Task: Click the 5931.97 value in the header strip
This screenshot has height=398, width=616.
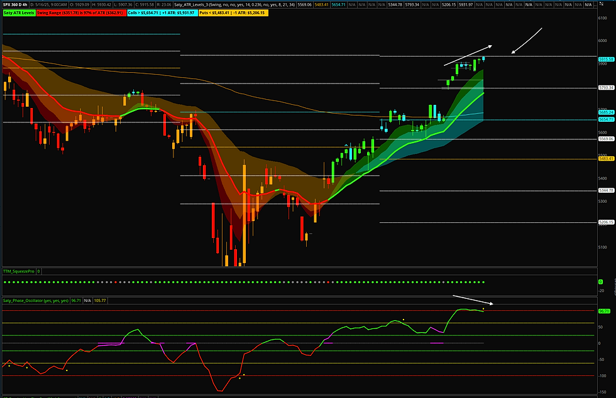Action: coord(466,5)
